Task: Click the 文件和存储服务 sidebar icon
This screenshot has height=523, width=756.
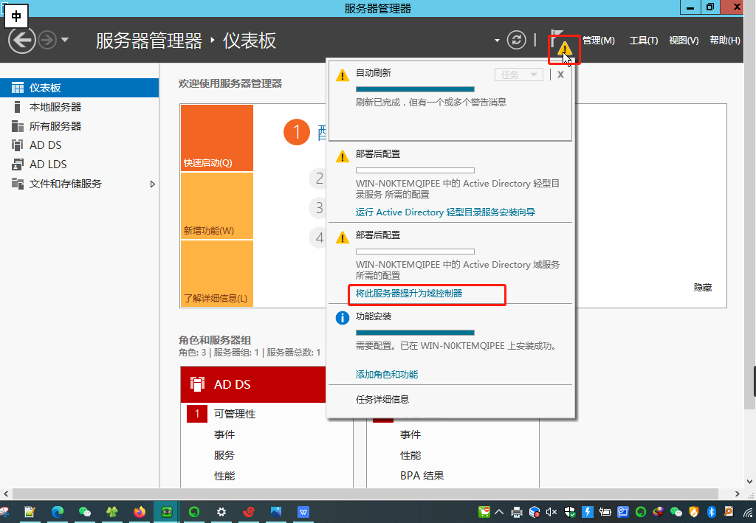Action: point(18,184)
